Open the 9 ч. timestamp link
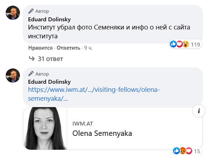Image resolution: width=214 pixels, height=155 pixels. coord(88,48)
